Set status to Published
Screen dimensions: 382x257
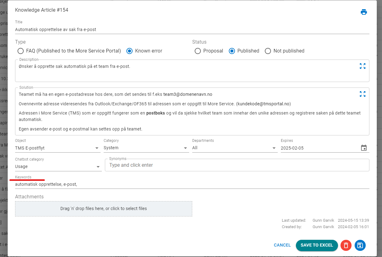(232, 51)
